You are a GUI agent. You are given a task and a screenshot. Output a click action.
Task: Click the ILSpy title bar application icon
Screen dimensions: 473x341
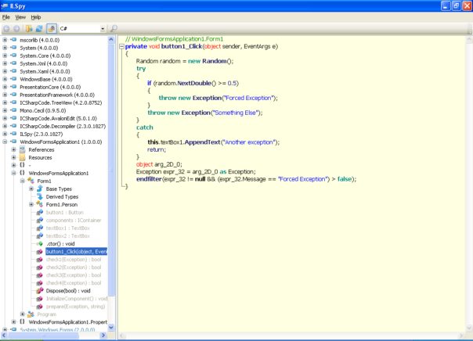click(x=5, y=6)
